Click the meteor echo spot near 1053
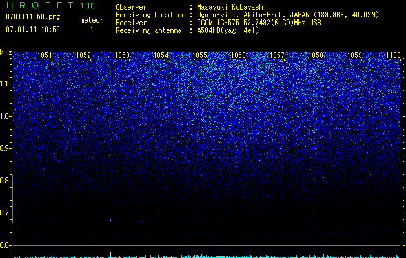This screenshot has width=406, height=258. tap(110, 221)
